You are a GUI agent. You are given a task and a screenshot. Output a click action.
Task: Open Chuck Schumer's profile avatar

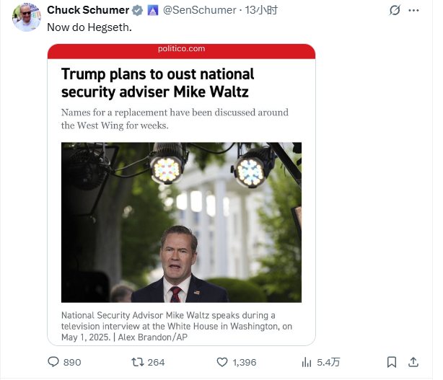(x=26, y=17)
